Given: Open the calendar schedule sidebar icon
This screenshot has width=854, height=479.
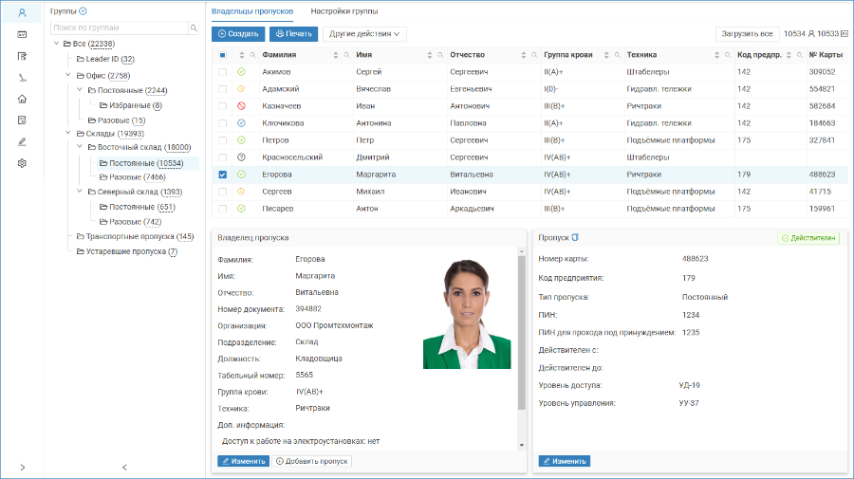Looking at the screenshot, I should (22, 34).
